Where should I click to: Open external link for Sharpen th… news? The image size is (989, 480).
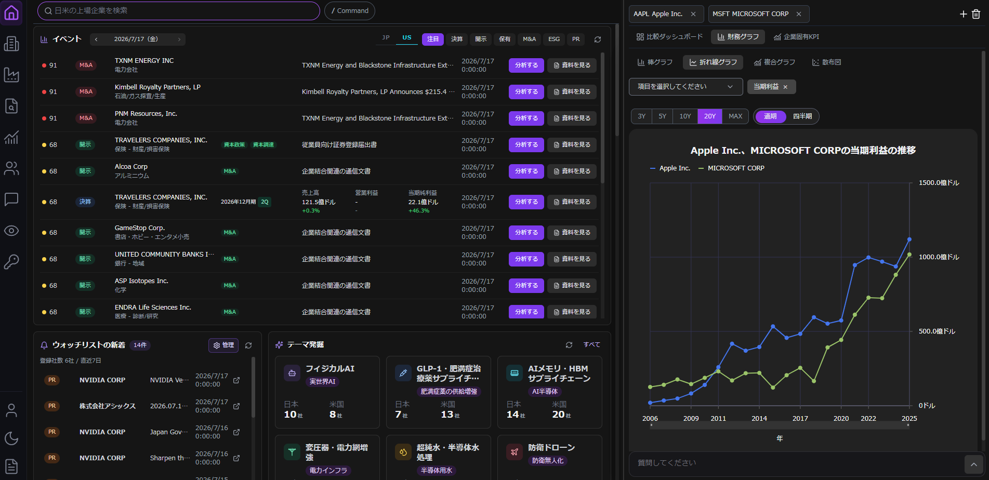[x=236, y=458]
